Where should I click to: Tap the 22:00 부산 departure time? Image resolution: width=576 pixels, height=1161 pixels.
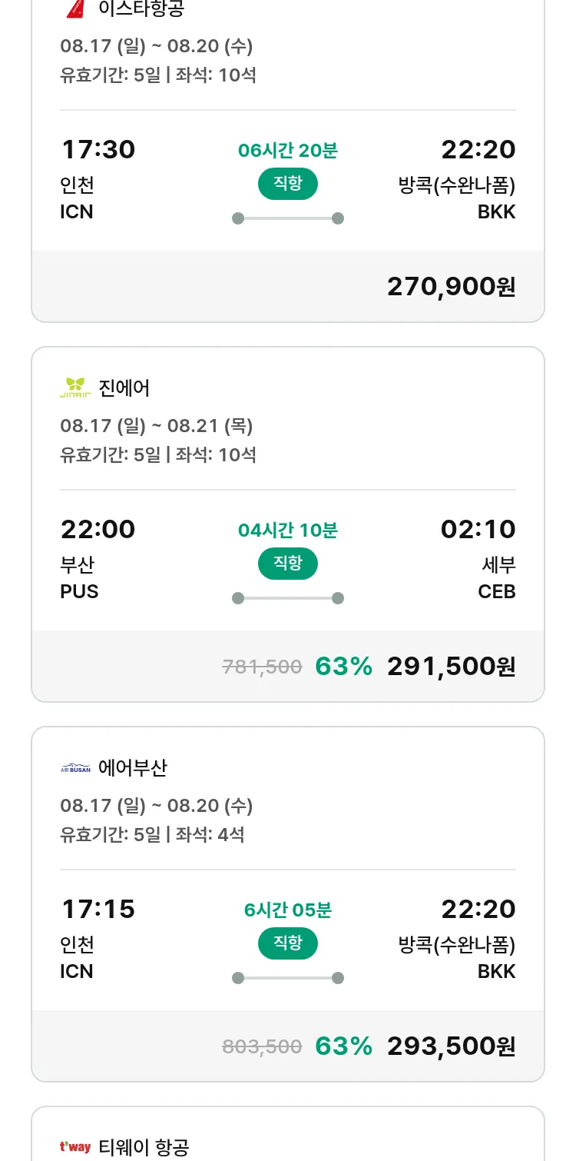pyautogui.click(x=98, y=530)
